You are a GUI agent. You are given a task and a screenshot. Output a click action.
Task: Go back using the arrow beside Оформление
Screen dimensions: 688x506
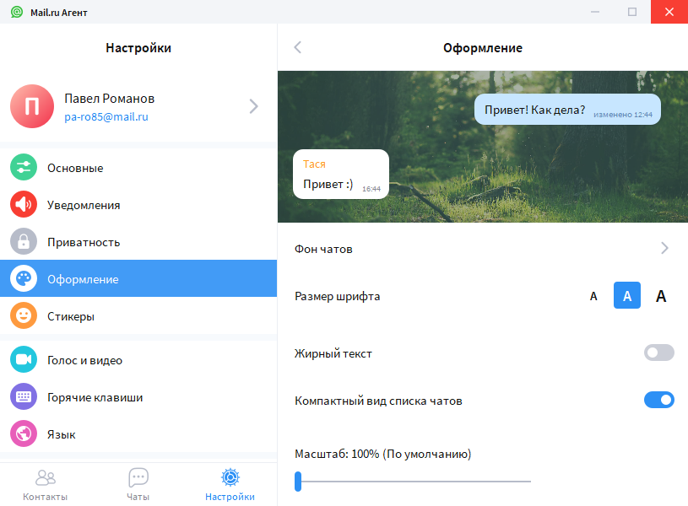298,47
